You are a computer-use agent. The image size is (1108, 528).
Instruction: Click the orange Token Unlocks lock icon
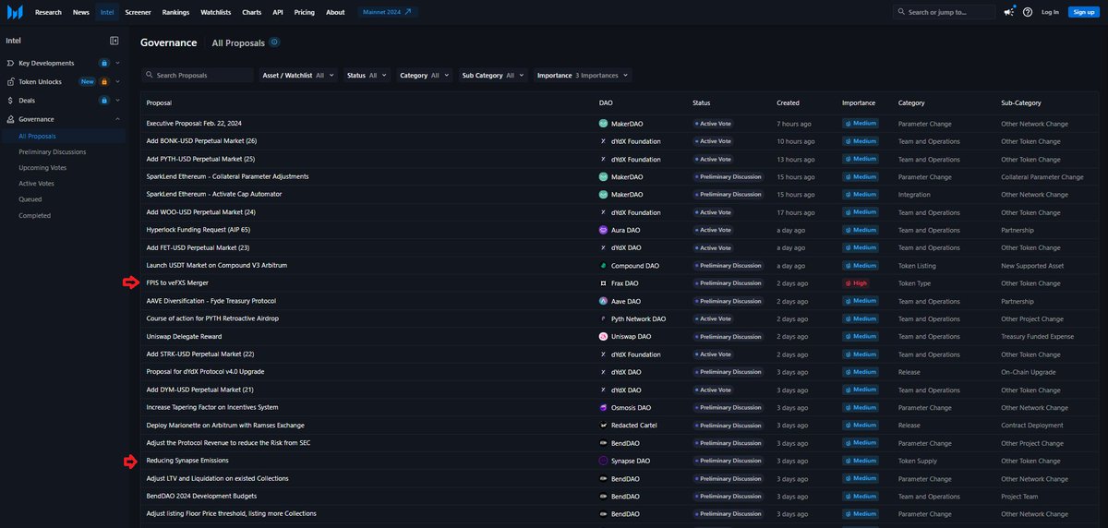coord(105,81)
